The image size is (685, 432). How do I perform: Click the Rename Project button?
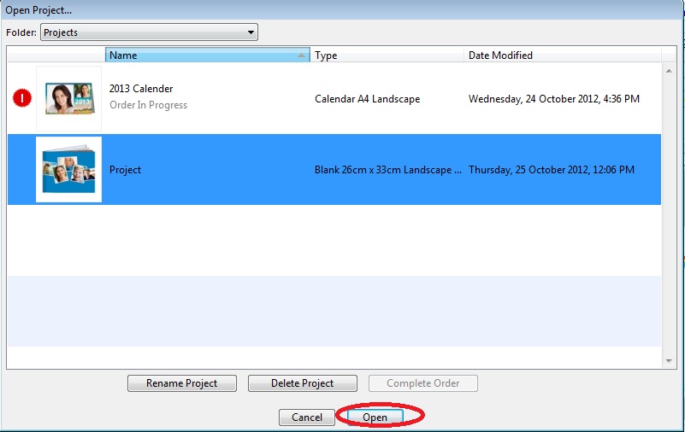(182, 383)
